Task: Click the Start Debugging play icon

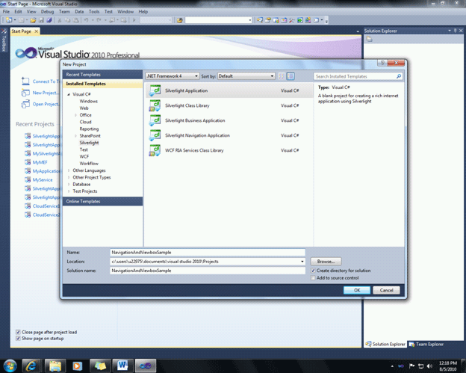Action: (x=134, y=20)
